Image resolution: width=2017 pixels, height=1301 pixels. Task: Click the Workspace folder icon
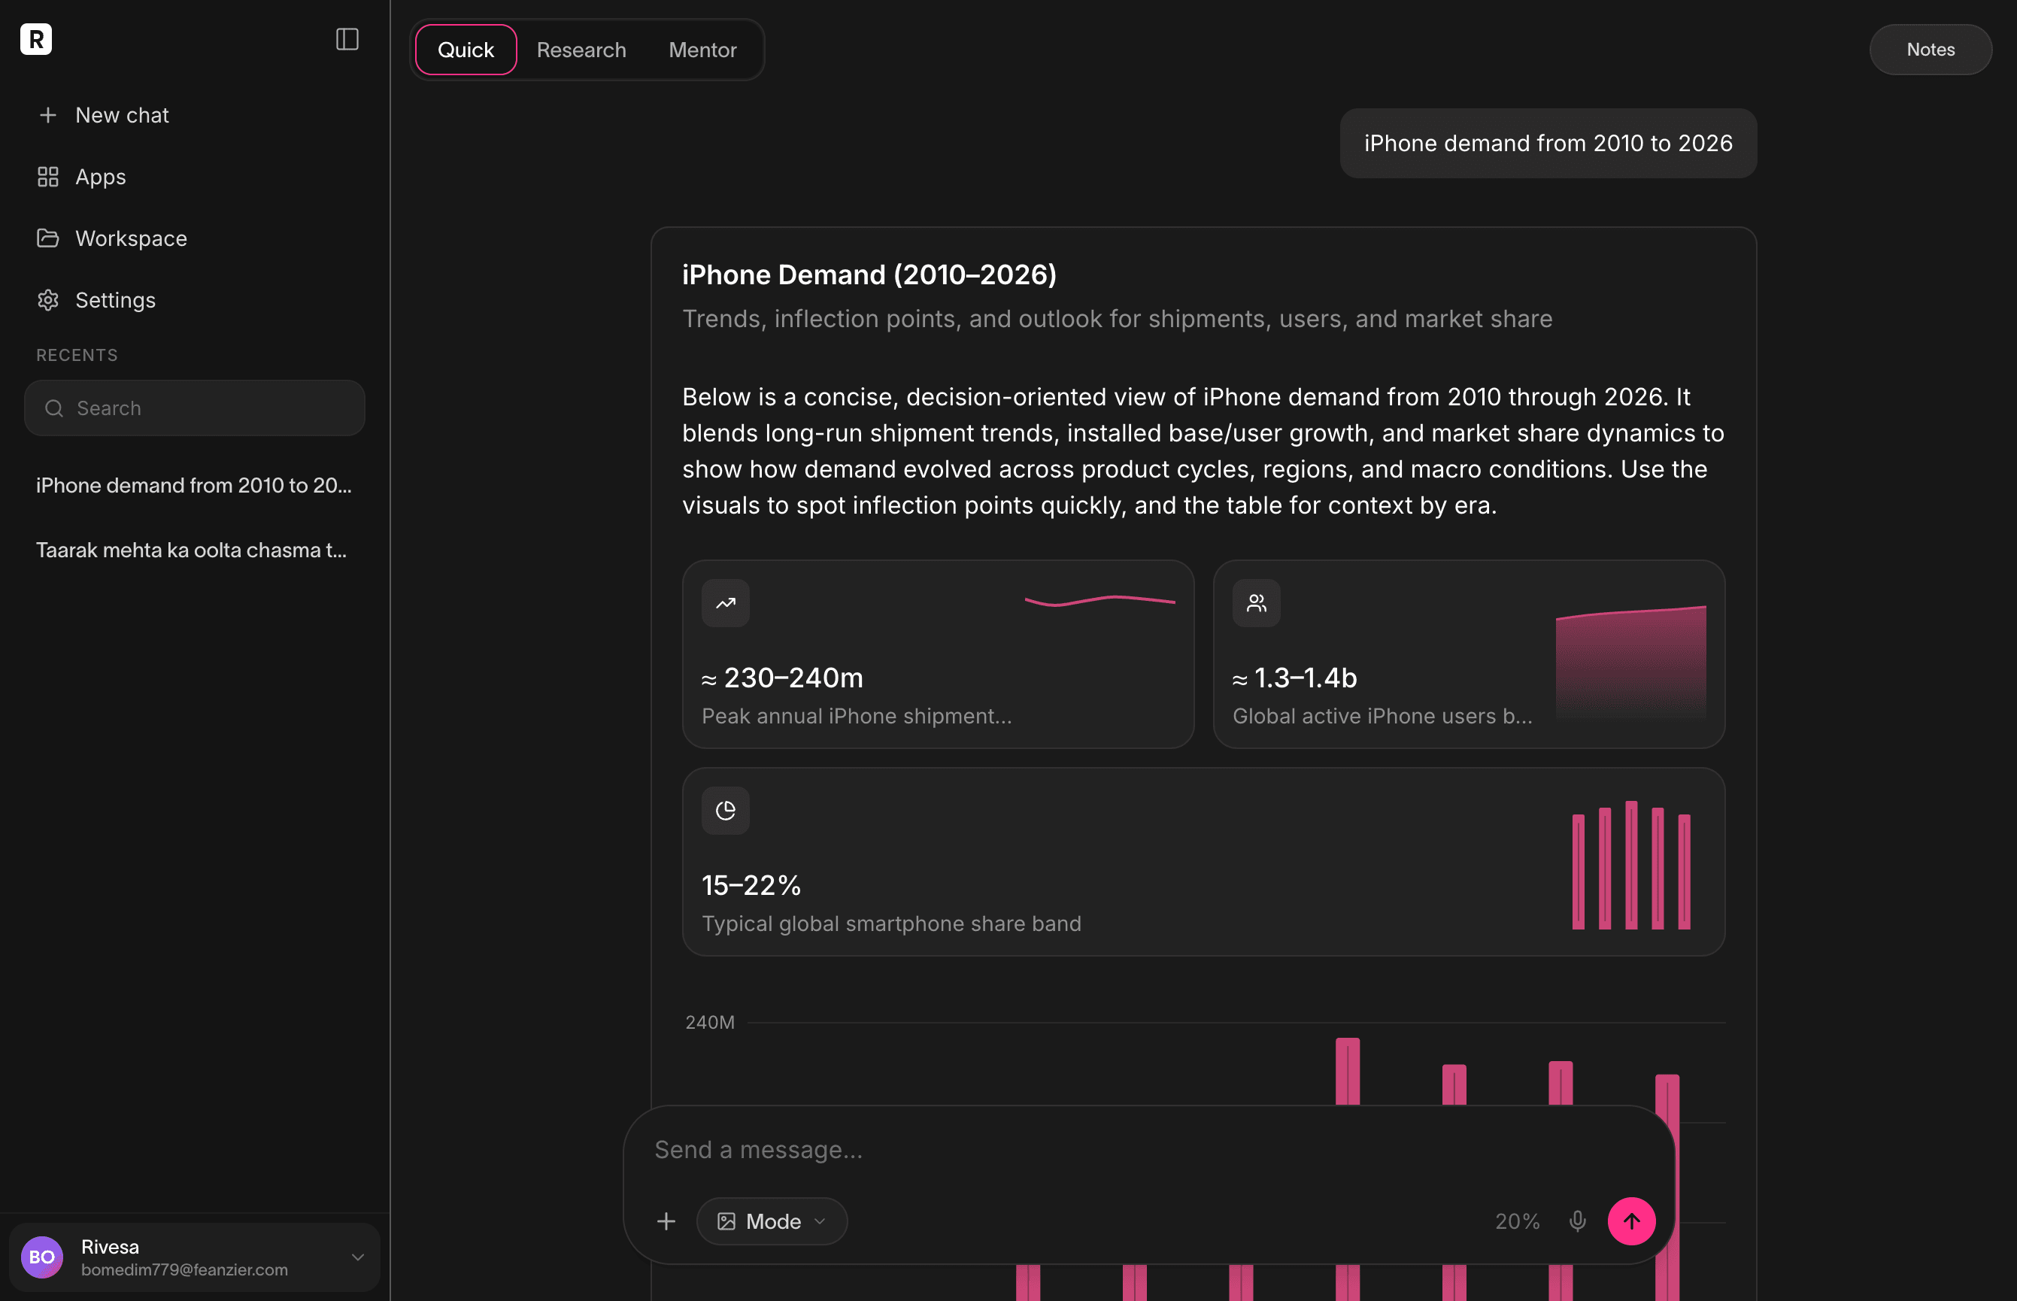(48, 238)
